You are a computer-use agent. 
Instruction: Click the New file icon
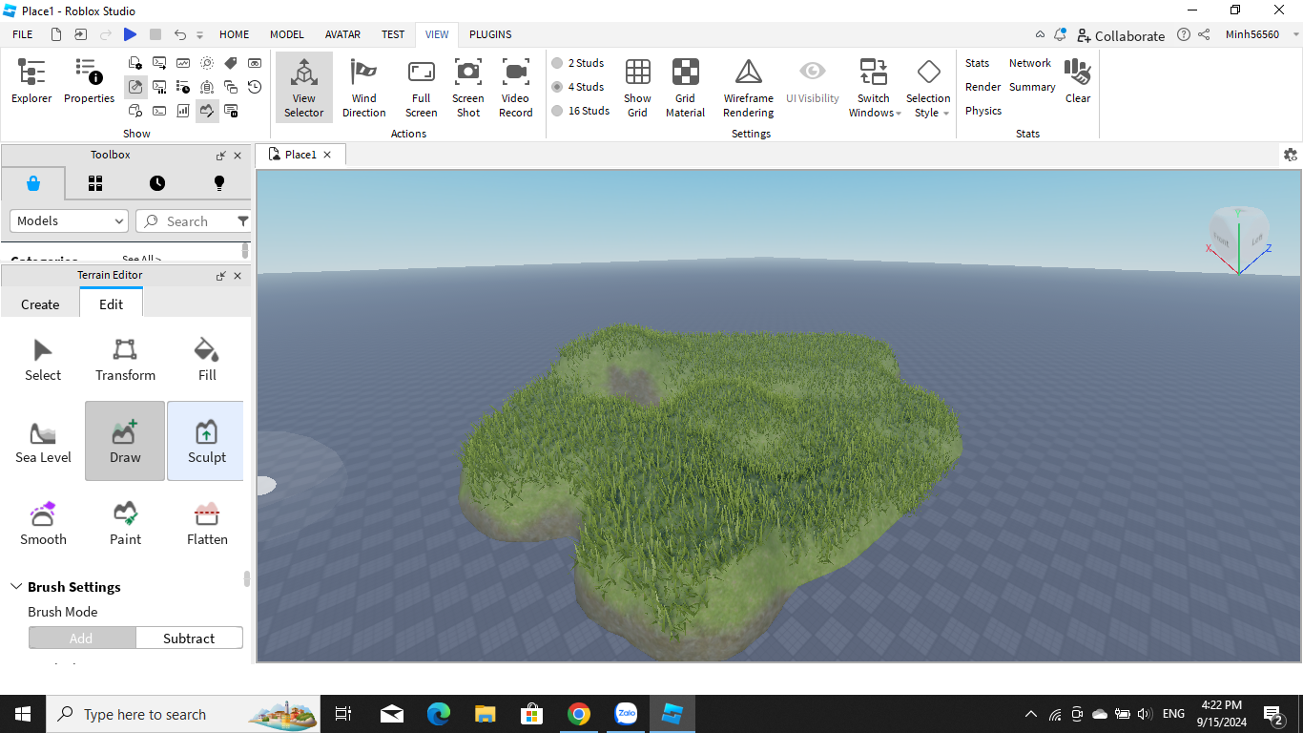[56, 34]
